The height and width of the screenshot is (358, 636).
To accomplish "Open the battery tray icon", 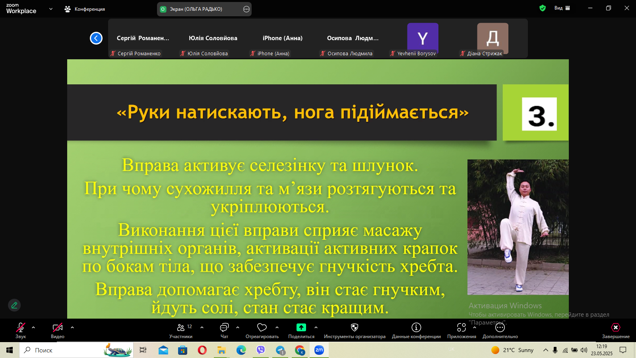I will pos(574,350).
